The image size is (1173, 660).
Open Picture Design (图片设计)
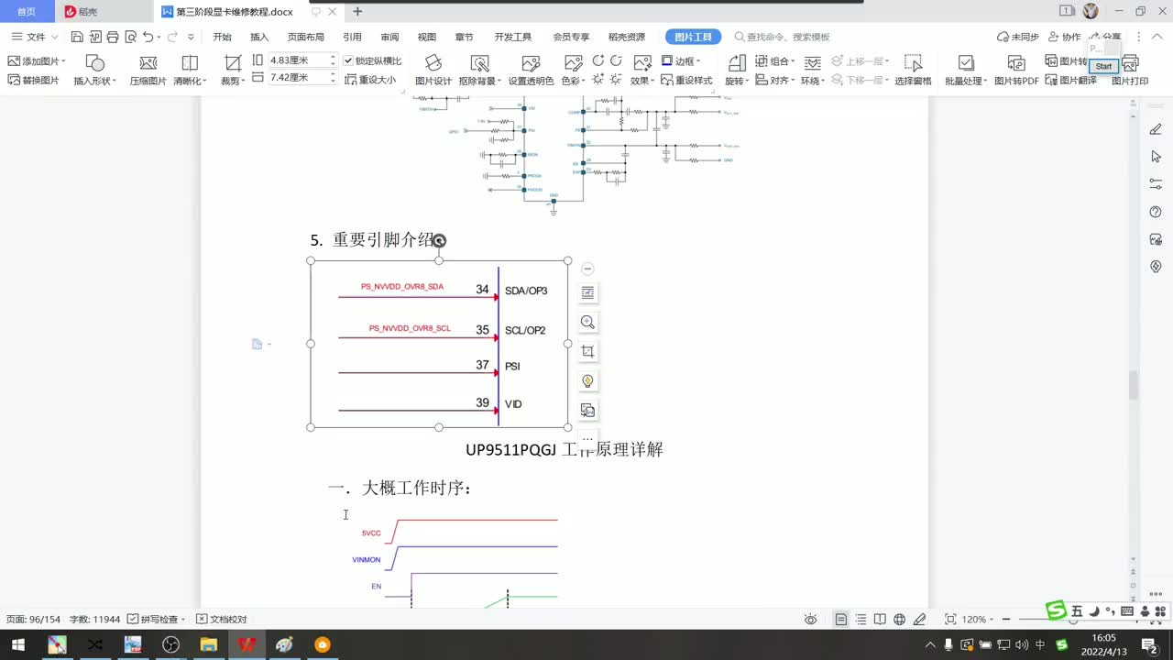[433, 69]
